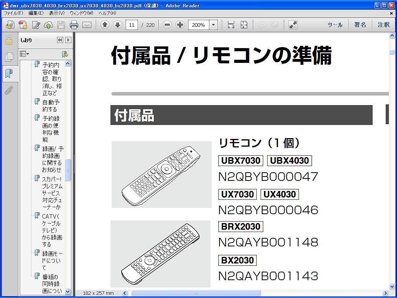
Task: Toggle the Bookmarks panel sidebar icon
Action: click(x=9, y=74)
